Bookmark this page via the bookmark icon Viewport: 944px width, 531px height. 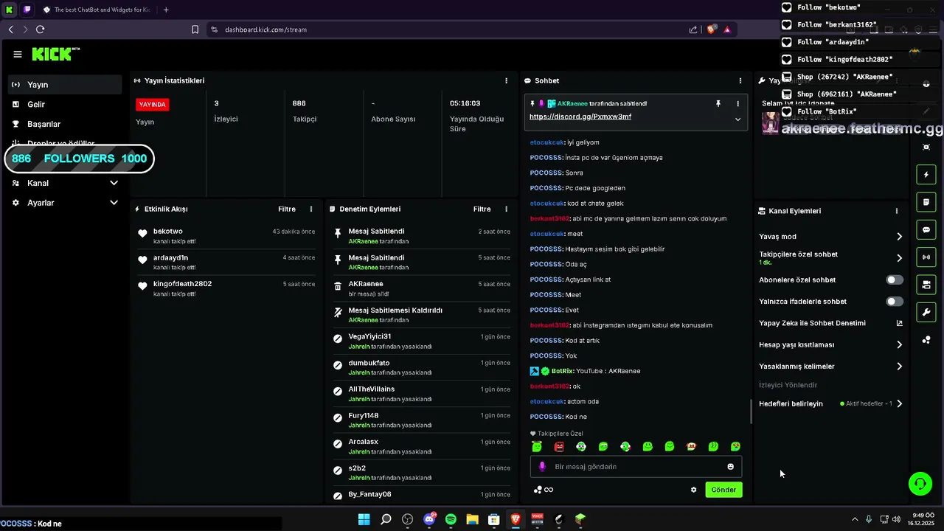(195, 29)
